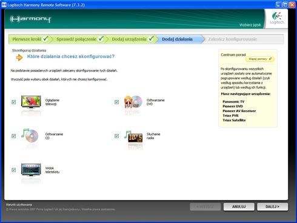This screenshot has height=223, width=297.
Task: Click the Logitech logo in the header
Action: tap(277, 18)
